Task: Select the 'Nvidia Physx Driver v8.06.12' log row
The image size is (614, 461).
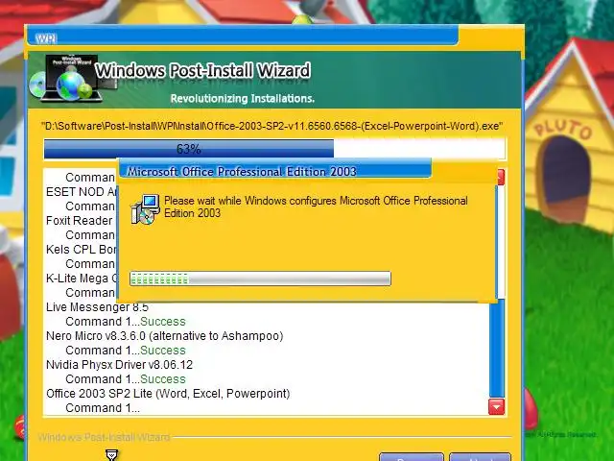Action: [119, 365]
